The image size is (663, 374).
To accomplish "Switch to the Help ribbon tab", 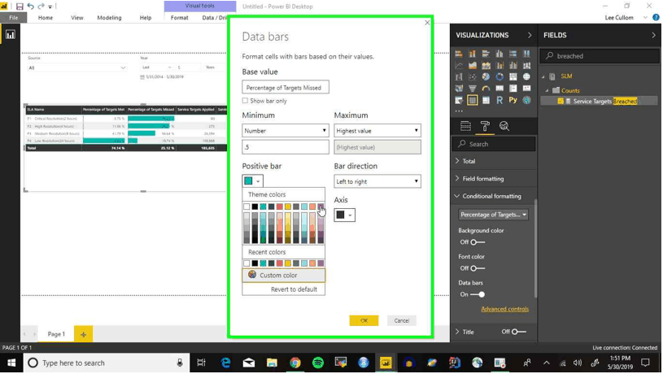I will (146, 18).
